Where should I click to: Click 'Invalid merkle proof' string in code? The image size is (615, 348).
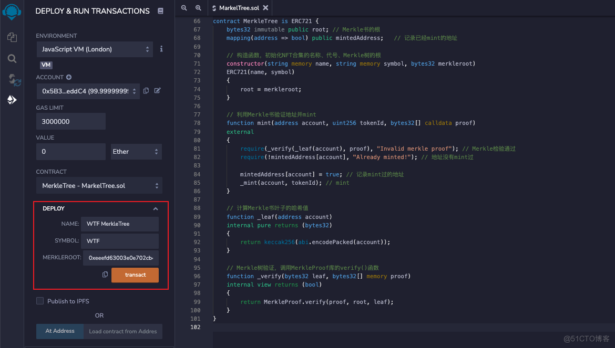click(x=413, y=149)
